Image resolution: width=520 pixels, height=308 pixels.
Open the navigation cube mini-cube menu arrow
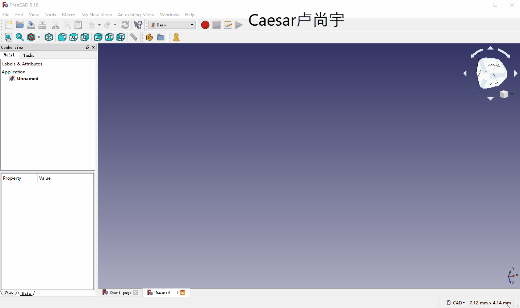512,94
